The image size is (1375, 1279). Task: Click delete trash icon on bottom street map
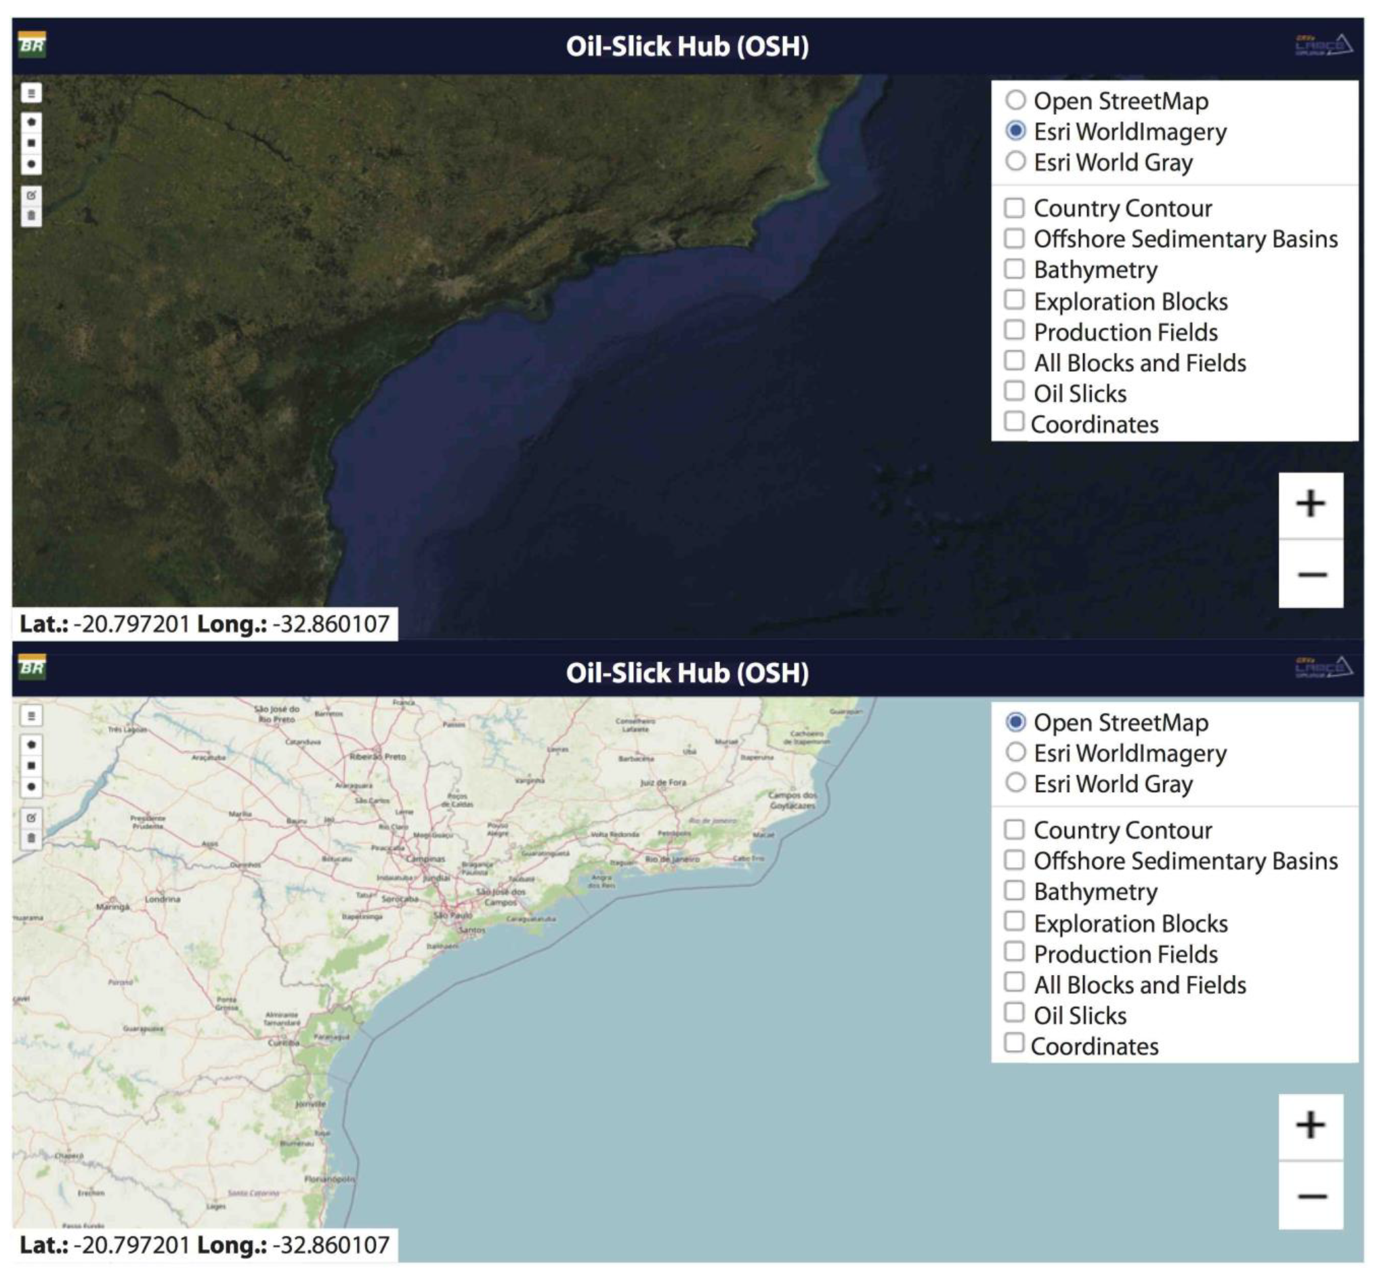[31, 839]
